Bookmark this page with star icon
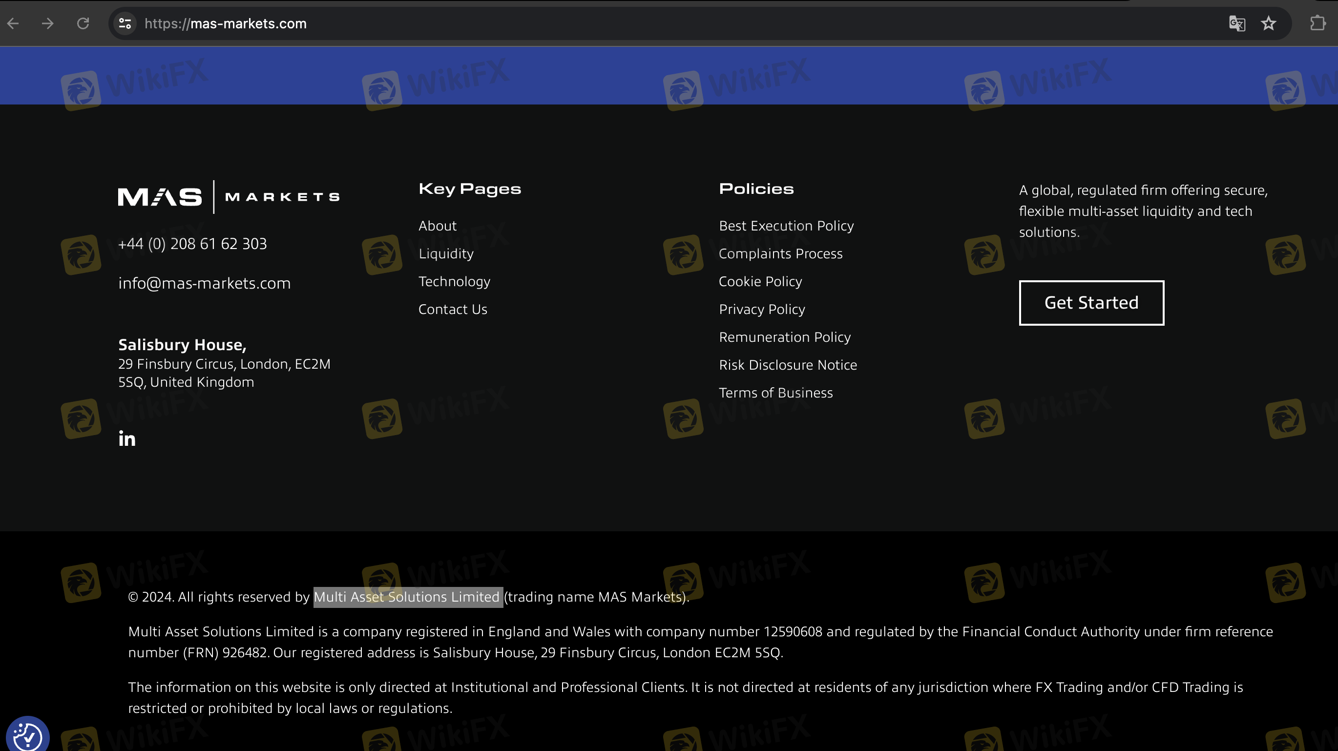 (1268, 23)
